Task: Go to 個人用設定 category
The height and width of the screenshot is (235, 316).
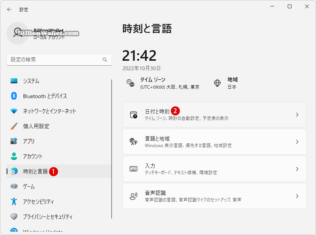Action: pyautogui.click(x=59, y=126)
